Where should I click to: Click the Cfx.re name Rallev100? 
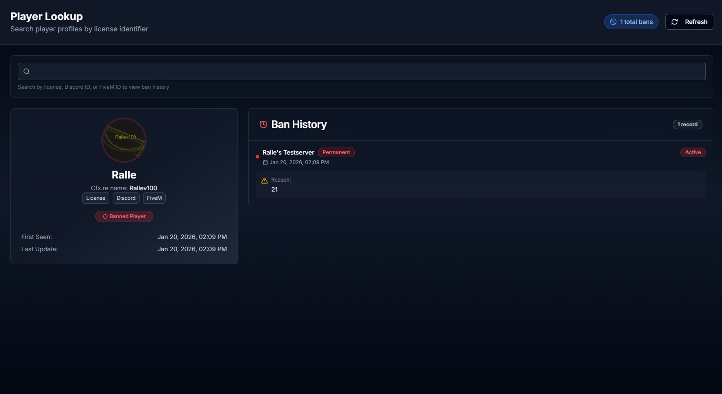click(143, 188)
